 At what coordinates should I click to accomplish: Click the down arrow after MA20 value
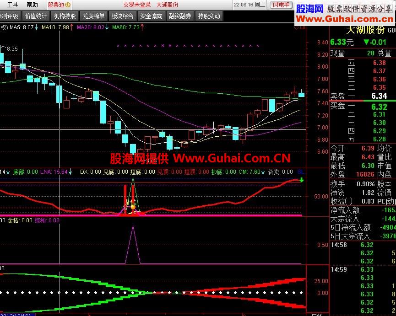[x=107, y=27]
